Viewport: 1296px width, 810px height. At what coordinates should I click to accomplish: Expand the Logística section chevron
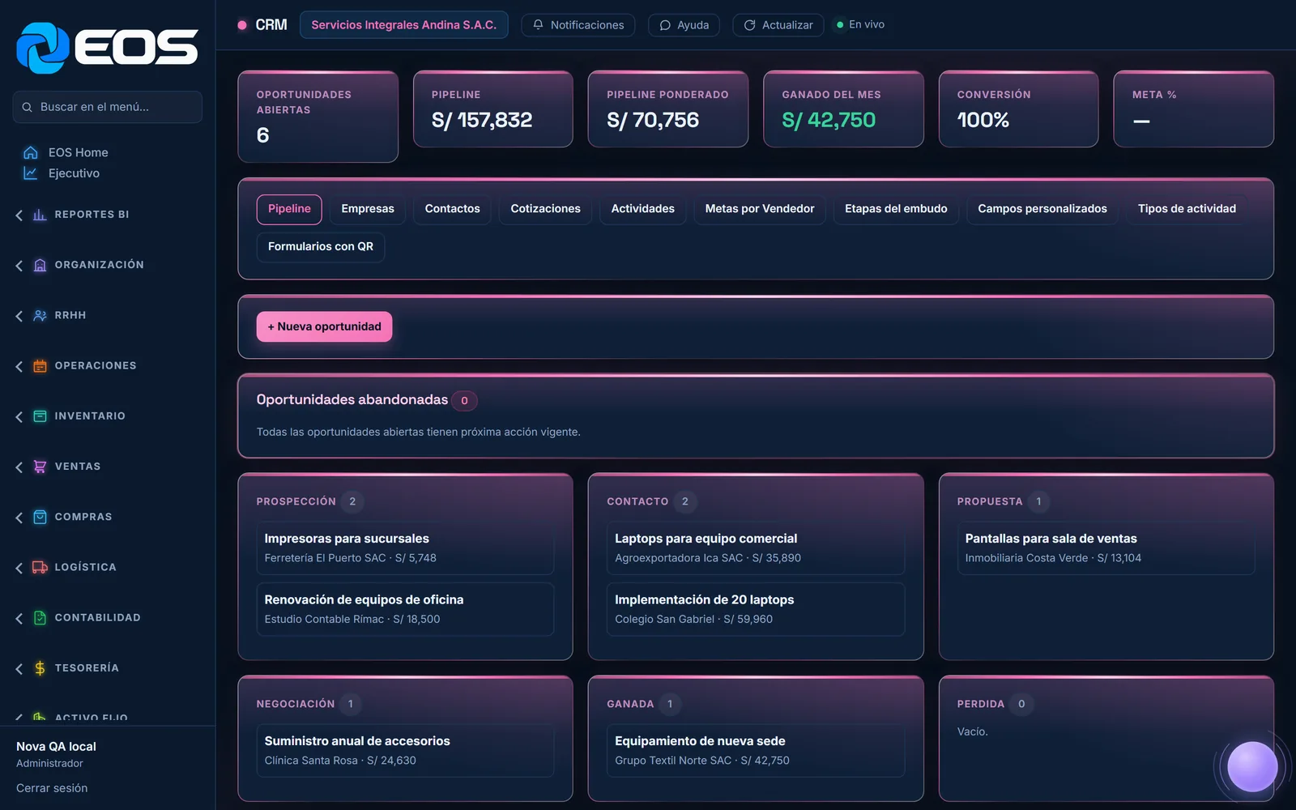point(19,568)
